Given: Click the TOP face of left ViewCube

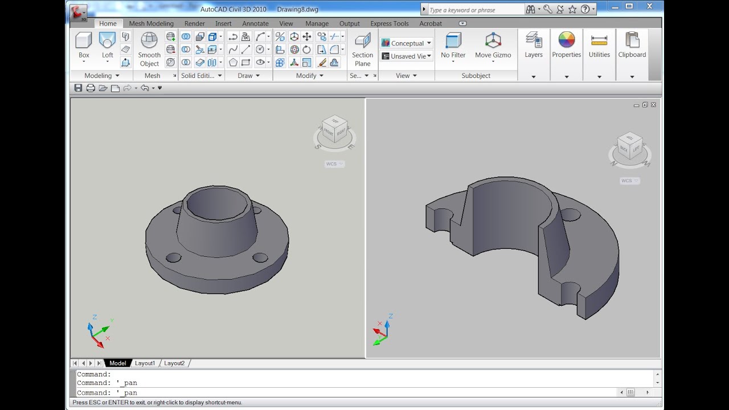Looking at the screenshot, I should point(335,121).
